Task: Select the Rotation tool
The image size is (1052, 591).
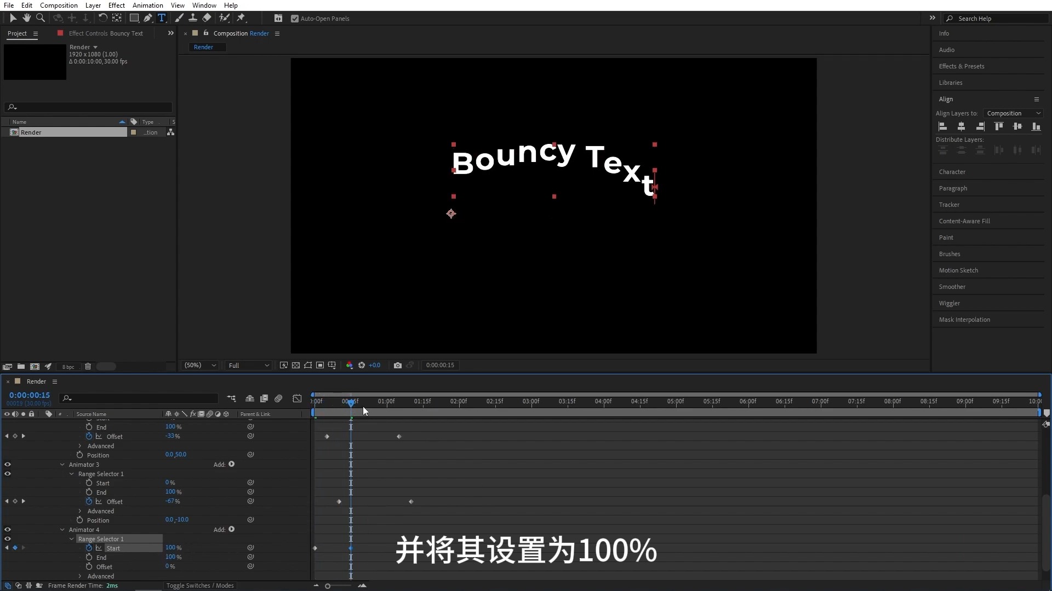Action: (x=103, y=18)
